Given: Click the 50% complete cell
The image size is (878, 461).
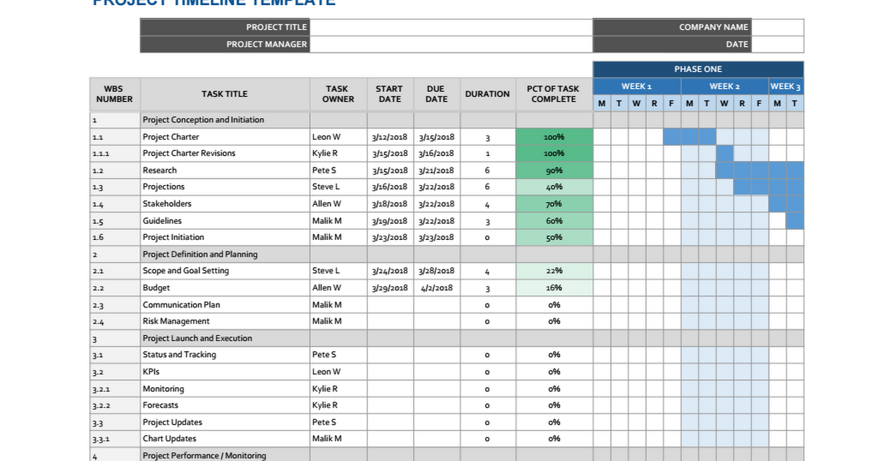Looking at the screenshot, I should pyautogui.click(x=554, y=238).
